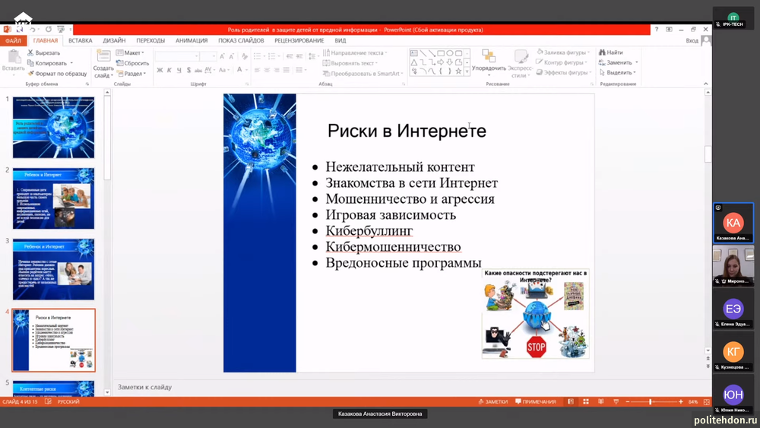Click Вырезать (Cut) scissors button
Image resolution: width=760 pixels, height=428 pixels.
[x=43, y=52]
